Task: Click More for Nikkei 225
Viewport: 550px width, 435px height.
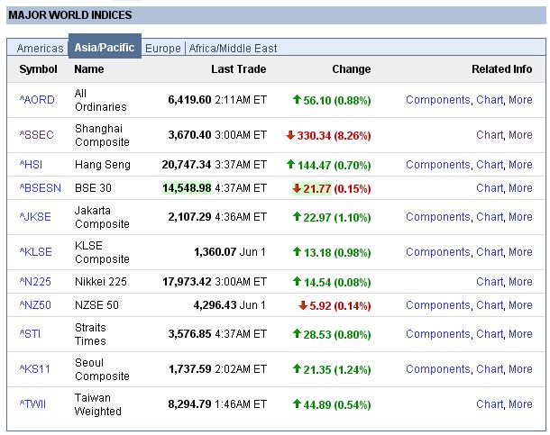Action: [520, 282]
